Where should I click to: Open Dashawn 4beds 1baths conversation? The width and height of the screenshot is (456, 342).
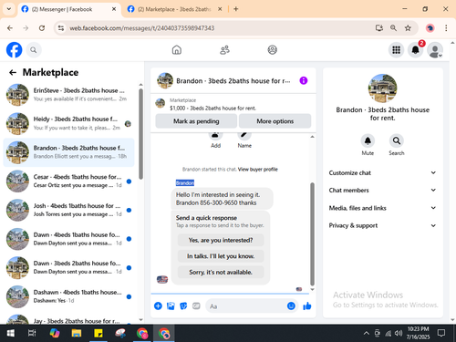point(68,296)
